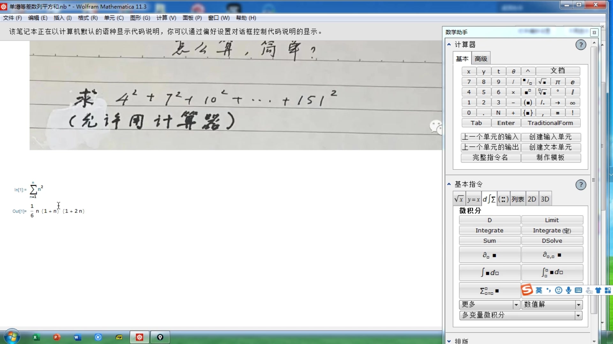
Task: Click the DSolve button
Action: [x=552, y=241]
